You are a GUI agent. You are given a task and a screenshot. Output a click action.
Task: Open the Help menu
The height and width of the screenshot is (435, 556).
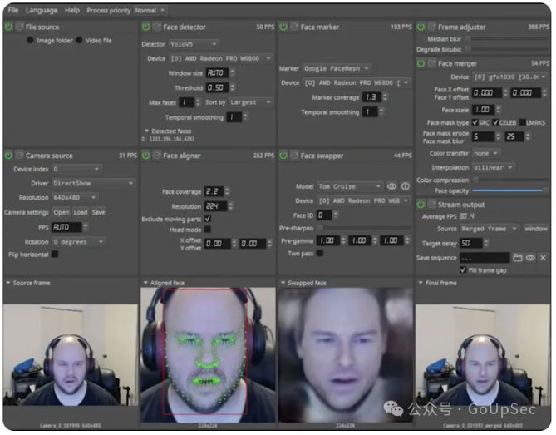[72, 10]
